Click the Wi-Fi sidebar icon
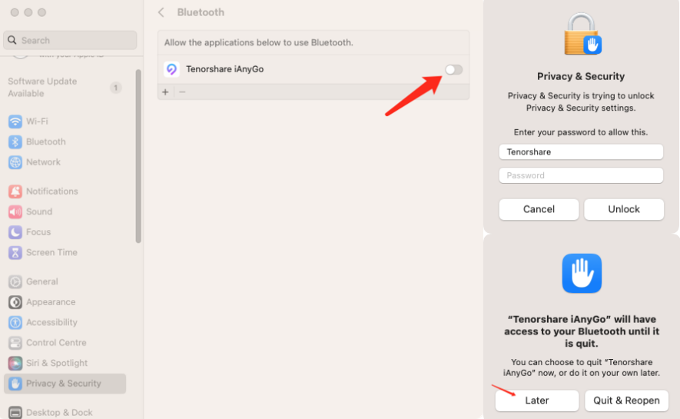This screenshot has height=419, width=680. point(15,121)
